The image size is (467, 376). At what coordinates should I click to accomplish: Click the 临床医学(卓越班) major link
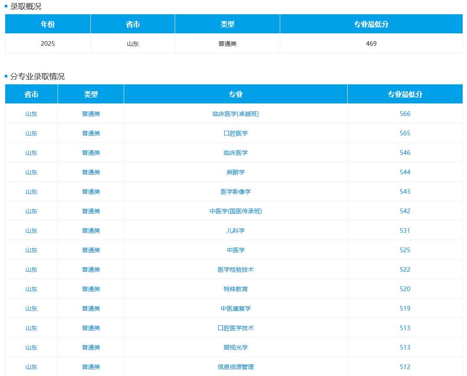pos(235,114)
